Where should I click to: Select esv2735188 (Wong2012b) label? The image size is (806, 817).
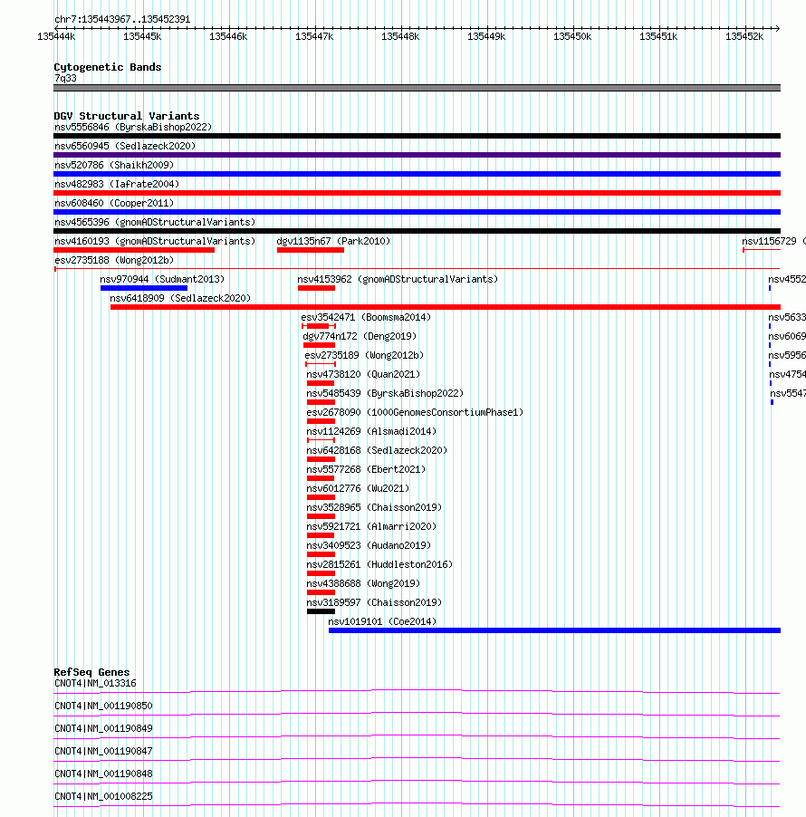coord(114,260)
